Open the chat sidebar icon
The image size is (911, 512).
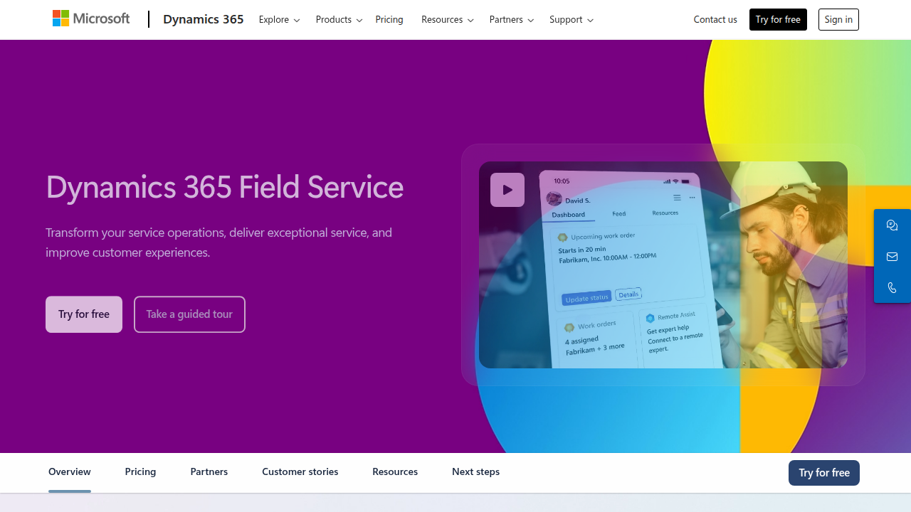pos(892,225)
